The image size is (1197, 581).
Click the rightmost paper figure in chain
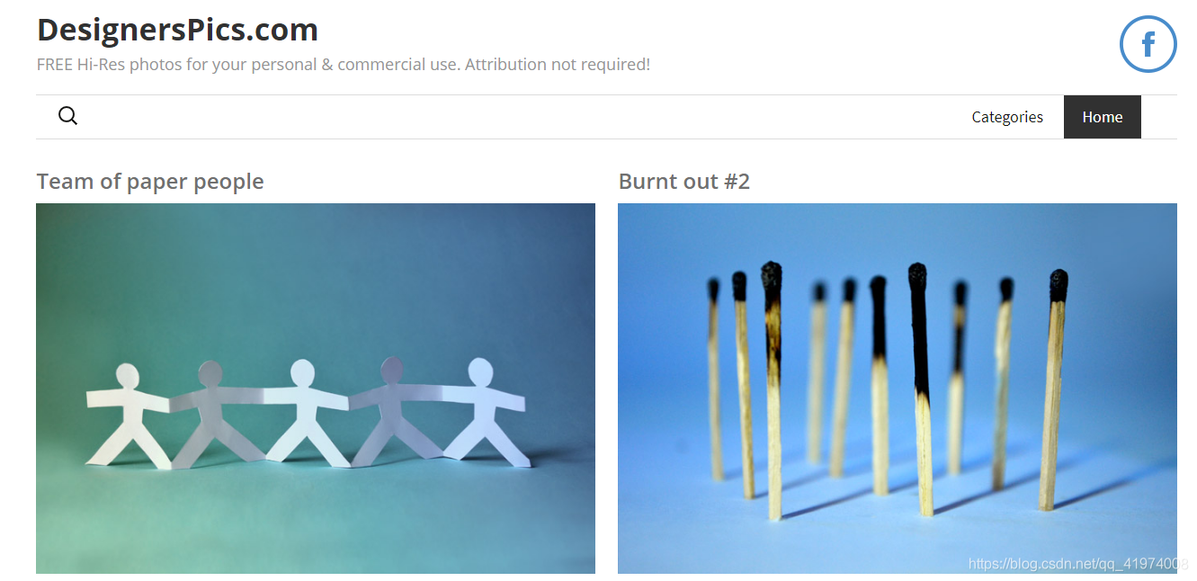[x=483, y=412]
